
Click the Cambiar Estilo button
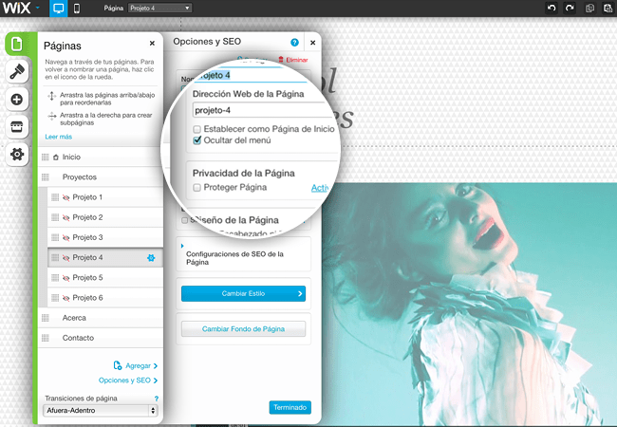(243, 294)
